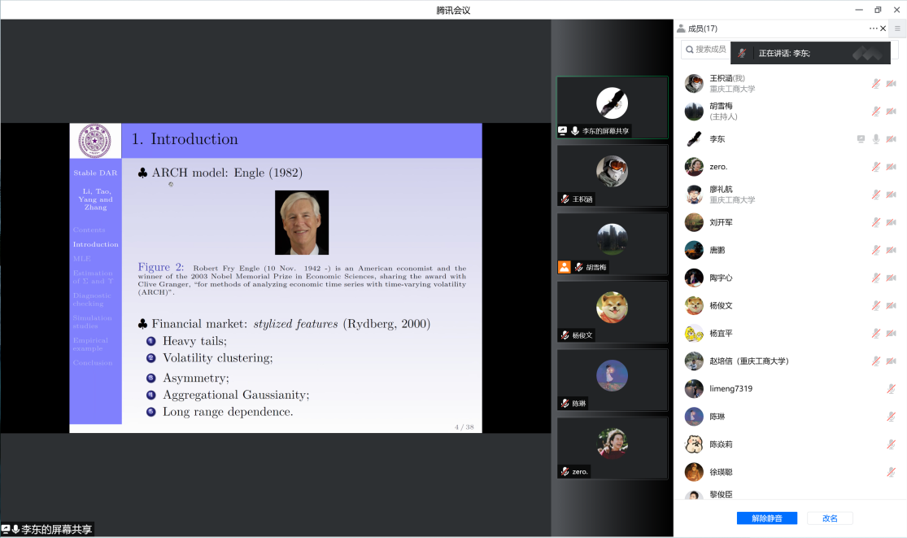Click the members icon in the panel header
This screenshot has width=907, height=538.
680,28
